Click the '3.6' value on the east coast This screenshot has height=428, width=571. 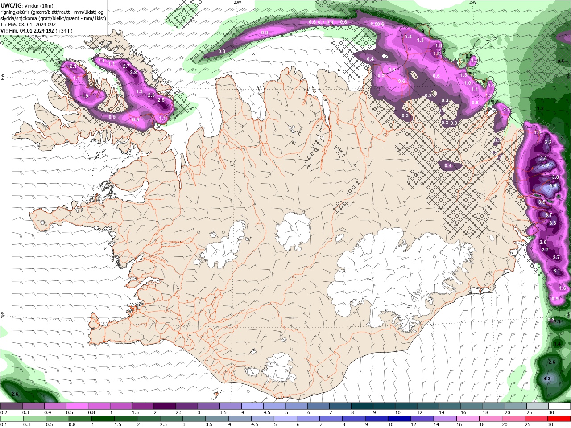pyautogui.click(x=543, y=158)
